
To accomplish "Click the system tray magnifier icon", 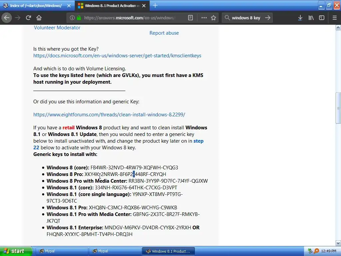I will pyautogui.click(x=316, y=251).
